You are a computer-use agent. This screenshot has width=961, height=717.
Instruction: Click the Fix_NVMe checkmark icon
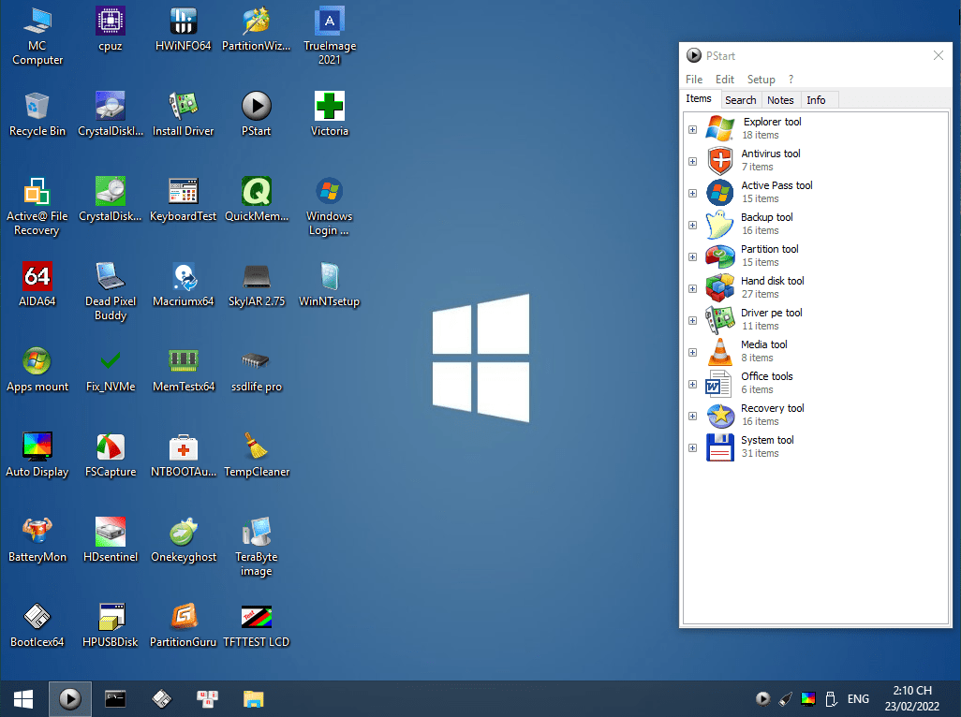[111, 369]
